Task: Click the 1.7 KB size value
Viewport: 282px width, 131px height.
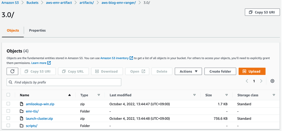Action: pos(223,104)
